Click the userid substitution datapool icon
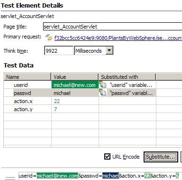Image resolution: width=182 pixels, height=180 pixels. click(x=102, y=85)
